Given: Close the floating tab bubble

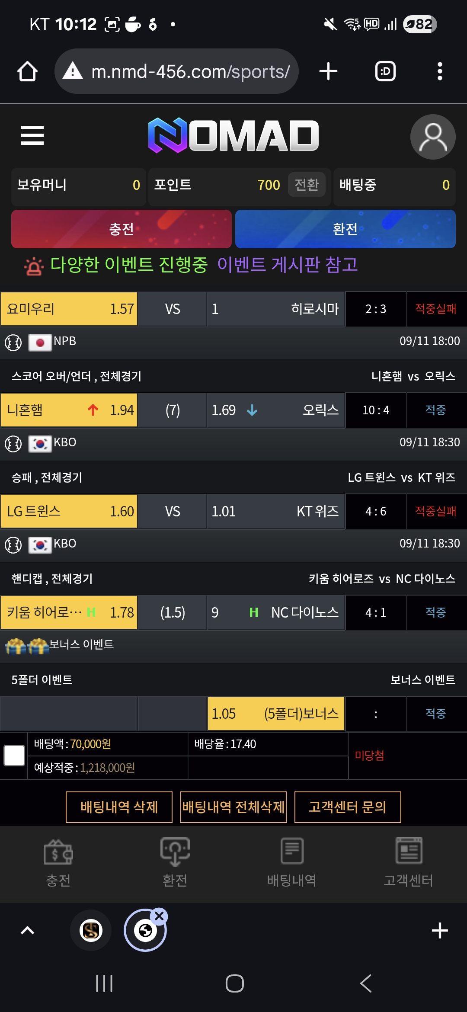Looking at the screenshot, I should click(159, 916).
